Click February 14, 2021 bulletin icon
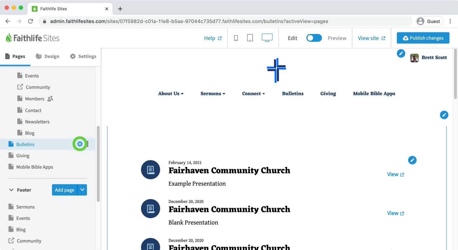 [151, 170]
